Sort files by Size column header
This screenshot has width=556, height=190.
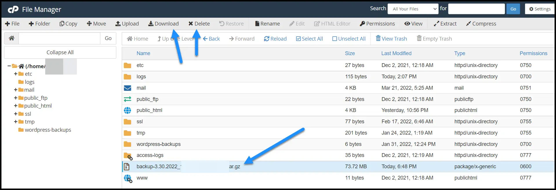[350, 53]
